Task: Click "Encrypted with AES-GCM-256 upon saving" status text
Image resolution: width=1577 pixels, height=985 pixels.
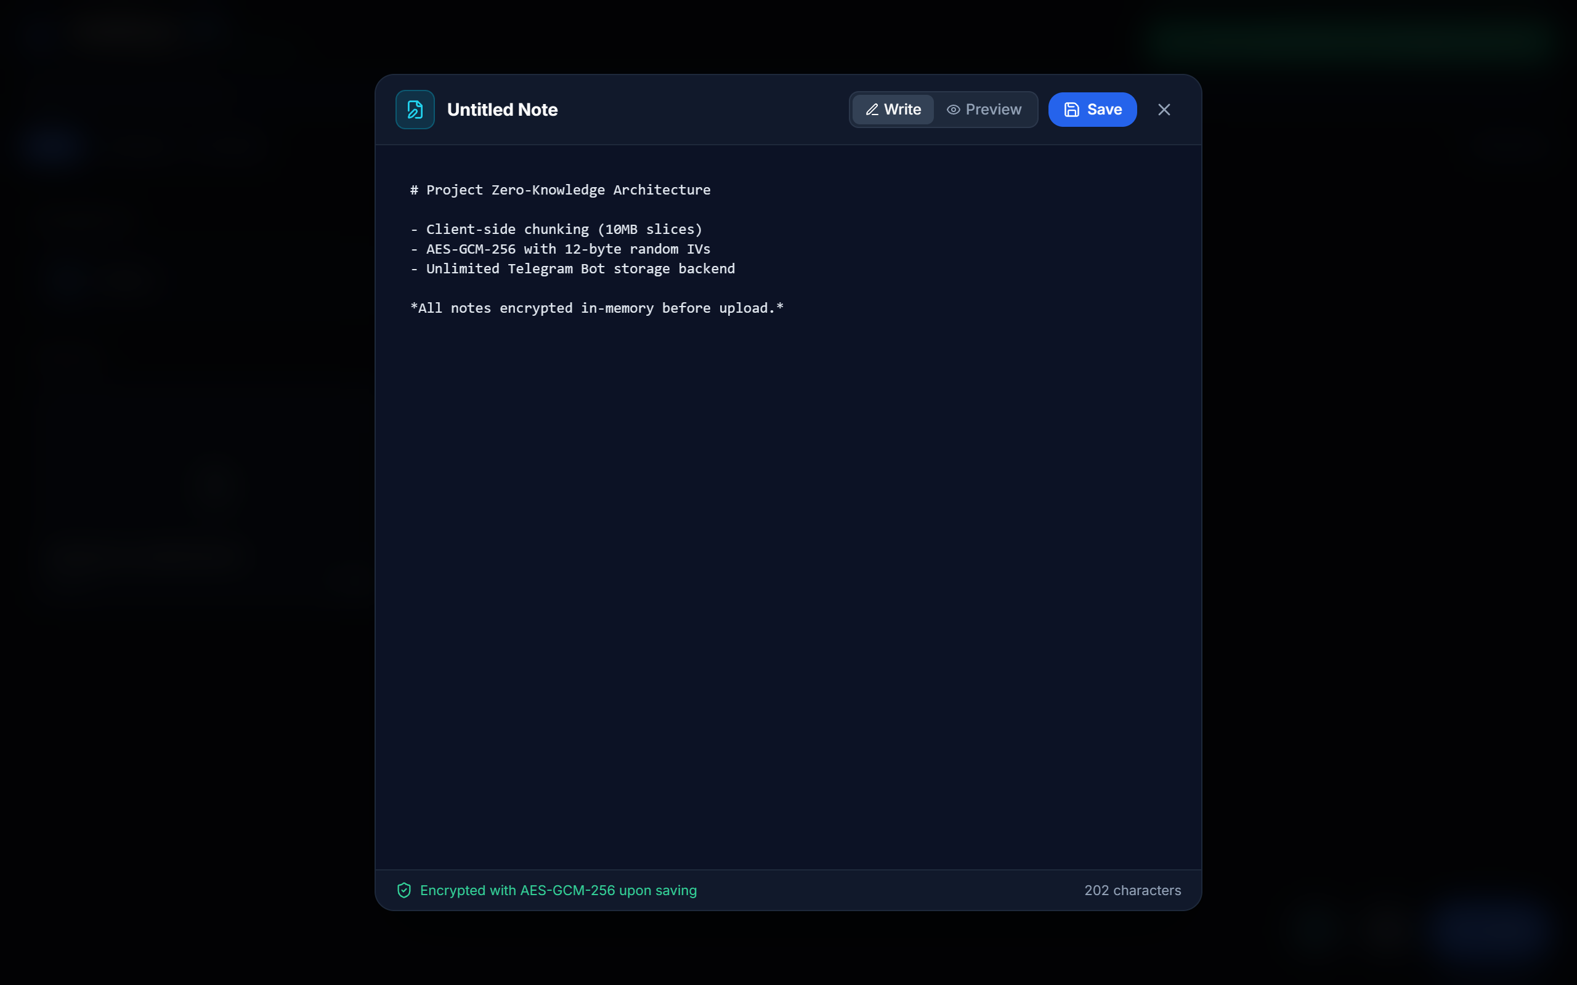Action: click(559, 890)
